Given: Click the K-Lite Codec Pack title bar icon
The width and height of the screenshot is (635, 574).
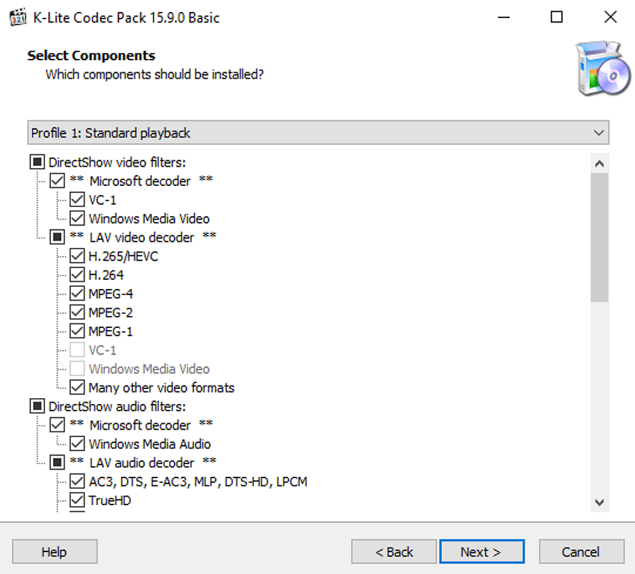Looking at the screenshot, I should tap(18, 17).
